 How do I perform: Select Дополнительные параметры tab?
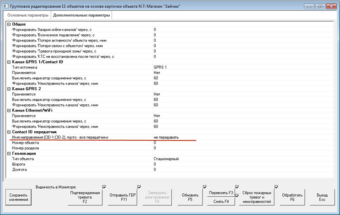(81, 15)
